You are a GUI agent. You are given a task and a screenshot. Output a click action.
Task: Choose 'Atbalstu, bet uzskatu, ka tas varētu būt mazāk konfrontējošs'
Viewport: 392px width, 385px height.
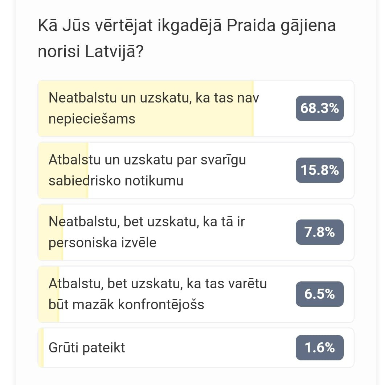(196, 294)
